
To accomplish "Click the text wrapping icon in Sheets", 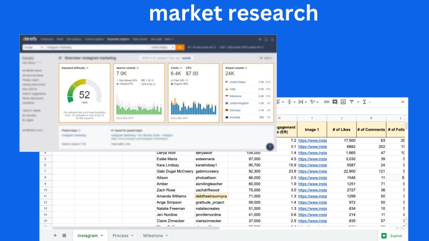I will click(301, 102).
